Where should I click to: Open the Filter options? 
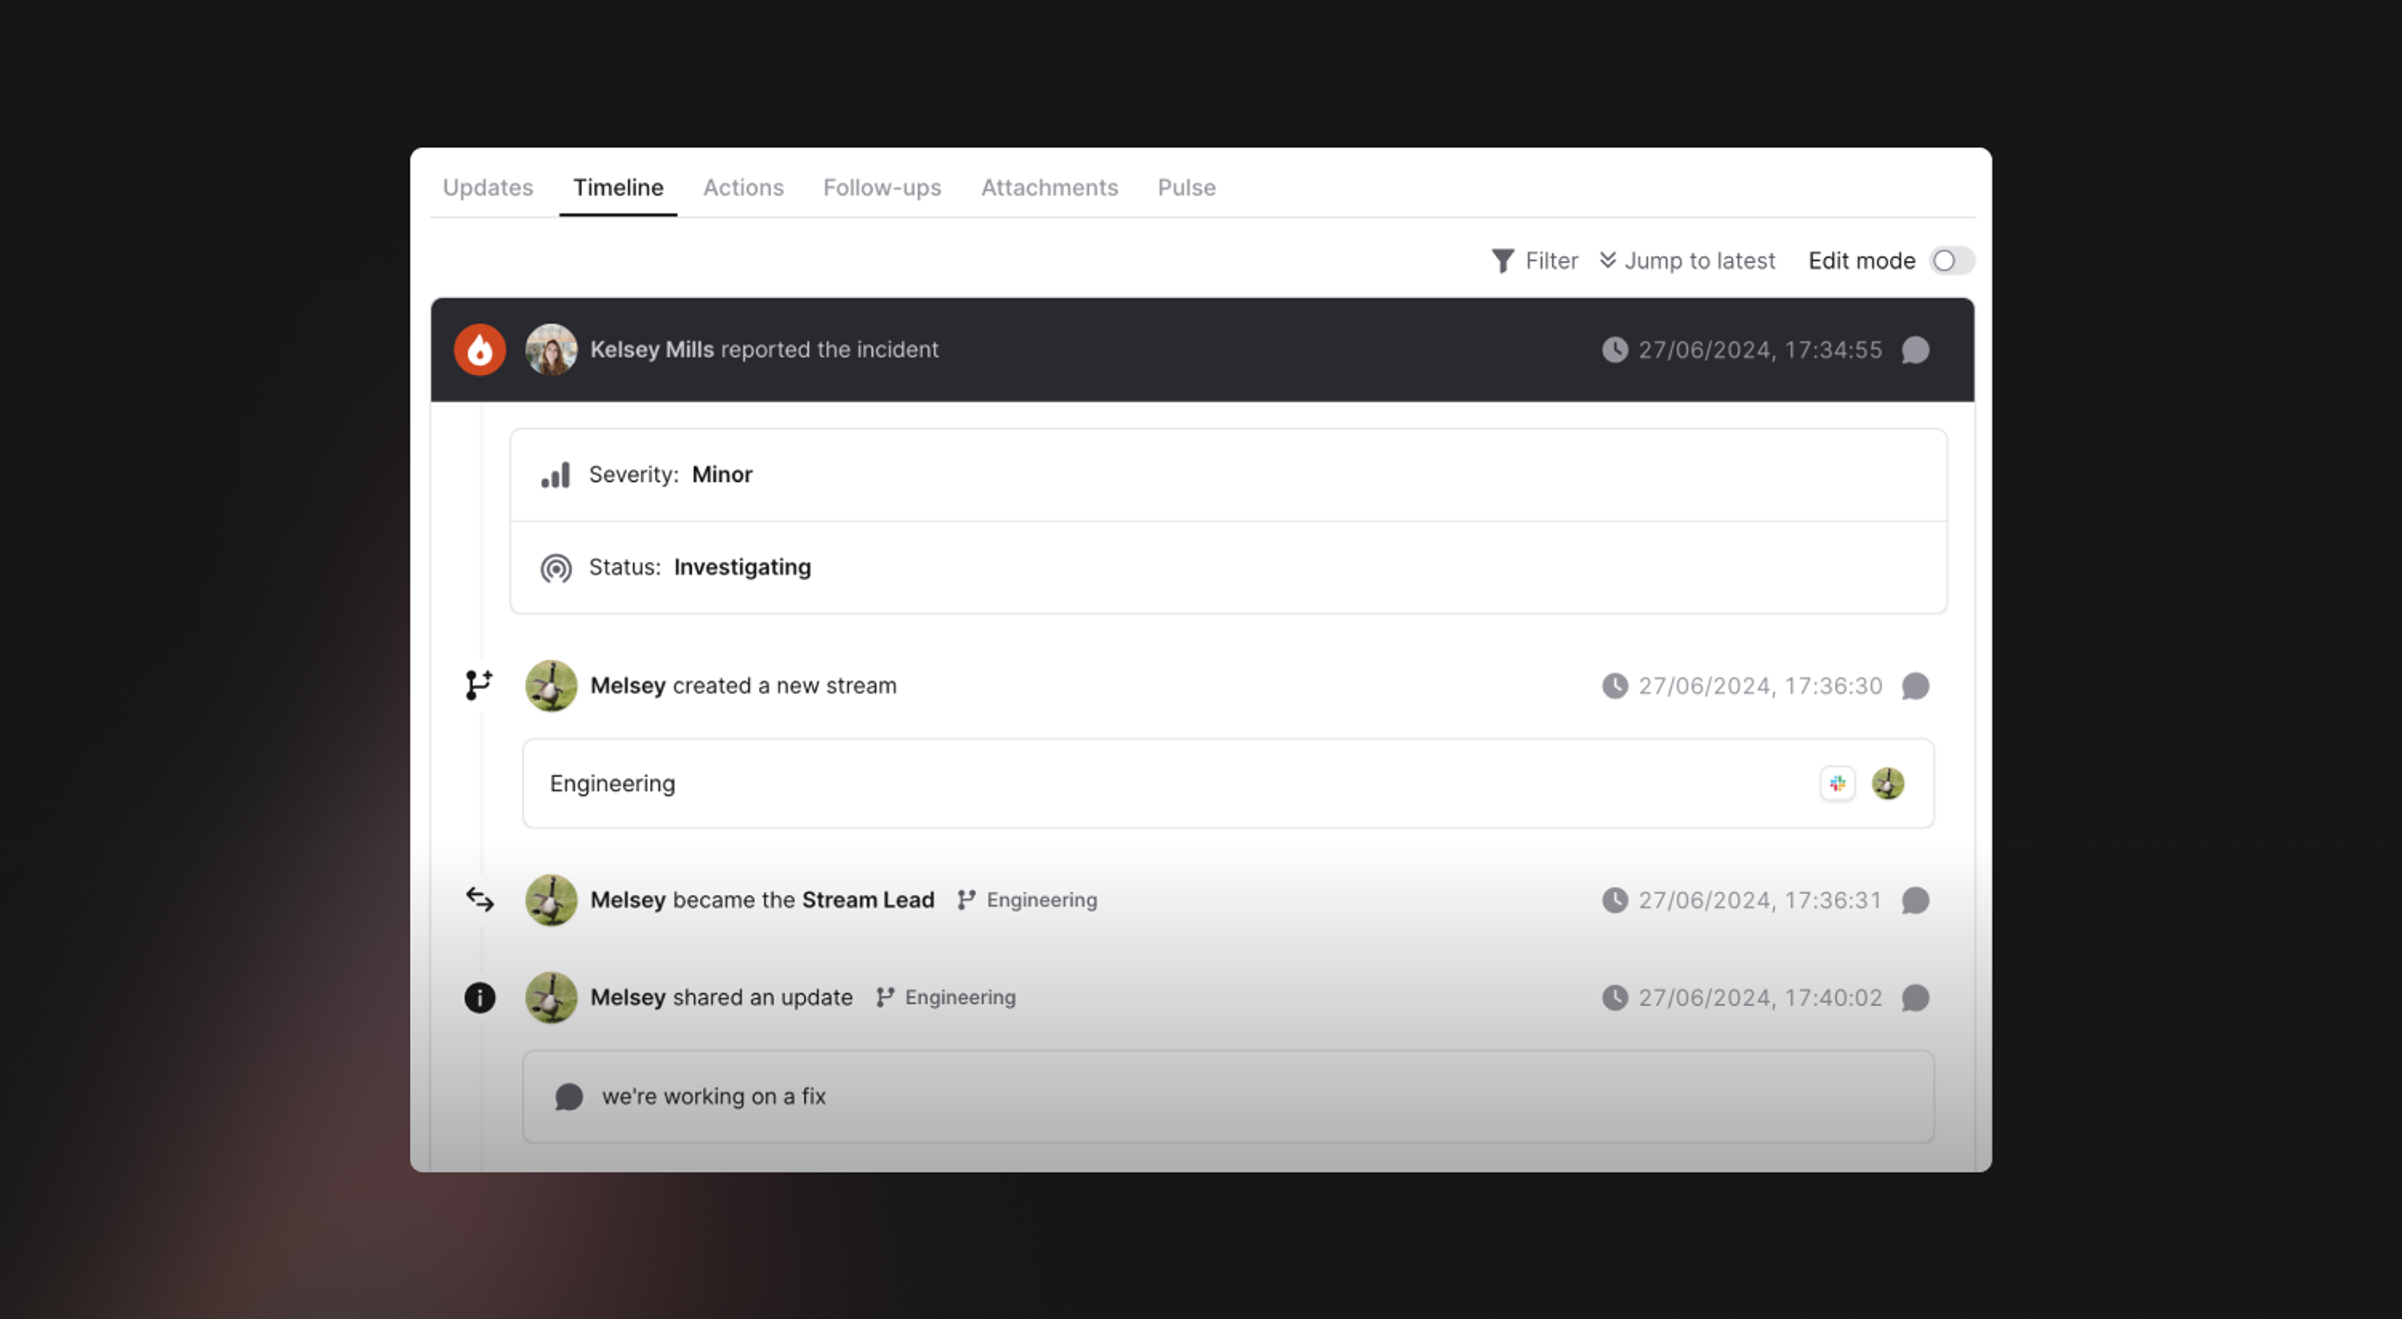coord(1534,261)
